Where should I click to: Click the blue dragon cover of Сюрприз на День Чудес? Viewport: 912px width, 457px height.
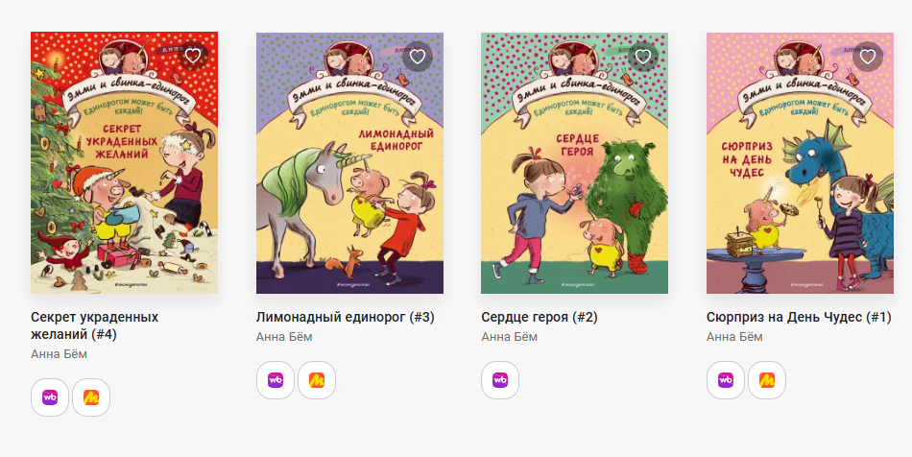[800, 163]
